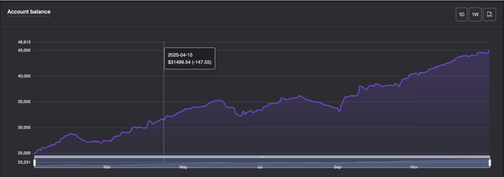
Task: Grab the left range slider handle
Action: tap(34, 163)
